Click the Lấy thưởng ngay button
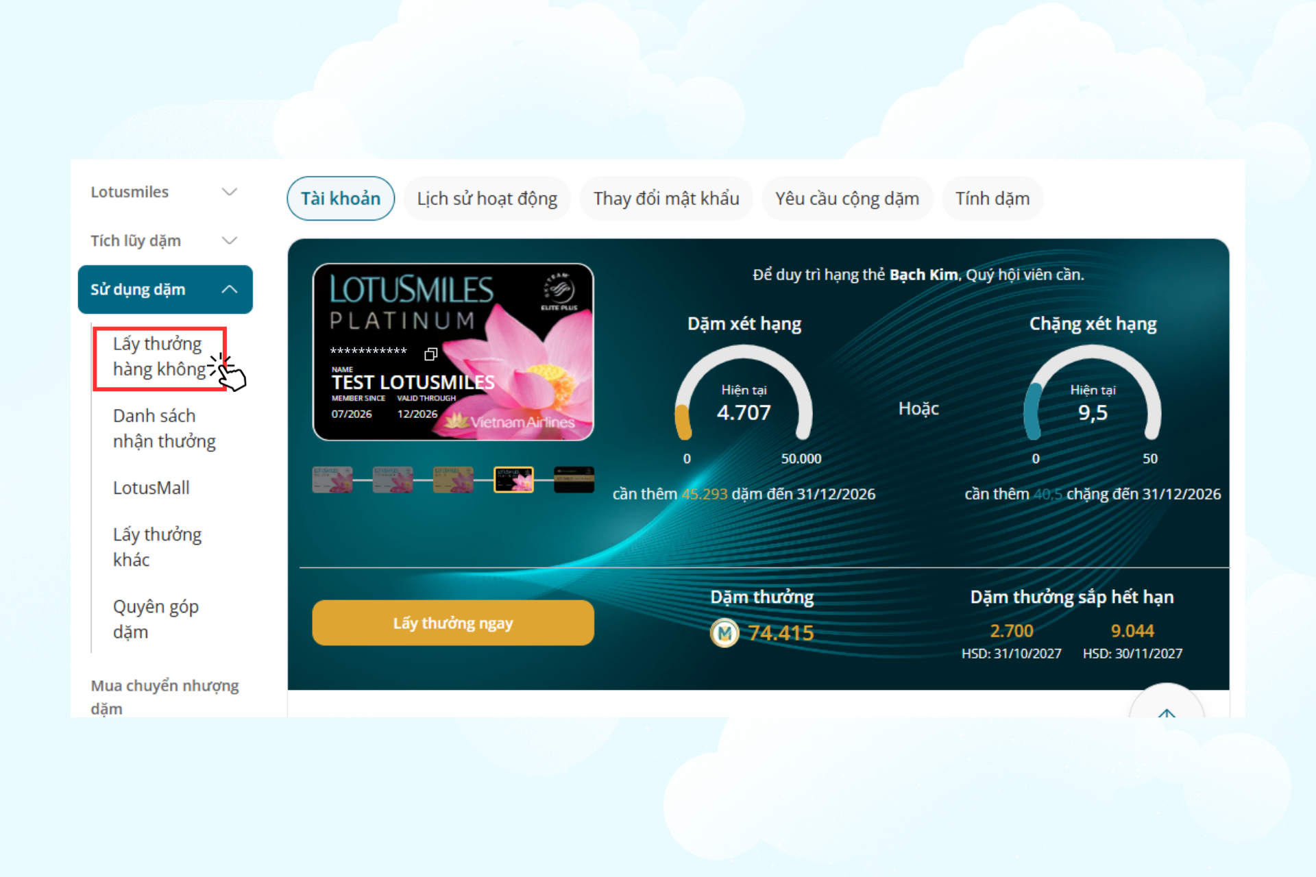Image resolution: width=1316 pixels, height=877 pixels. pyautogui.click(x=453, y=623)
